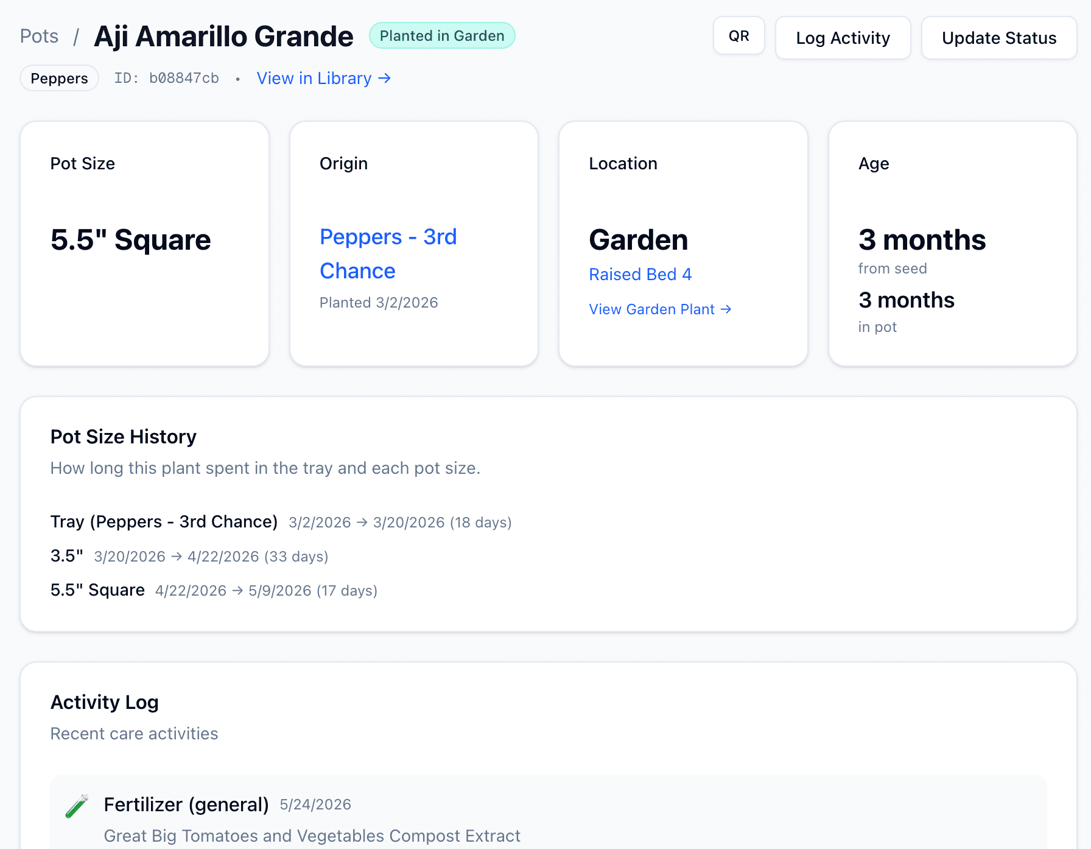Open the Raised Bed 4 link
Screen dimensions: 1091x849
coord(640,275)
